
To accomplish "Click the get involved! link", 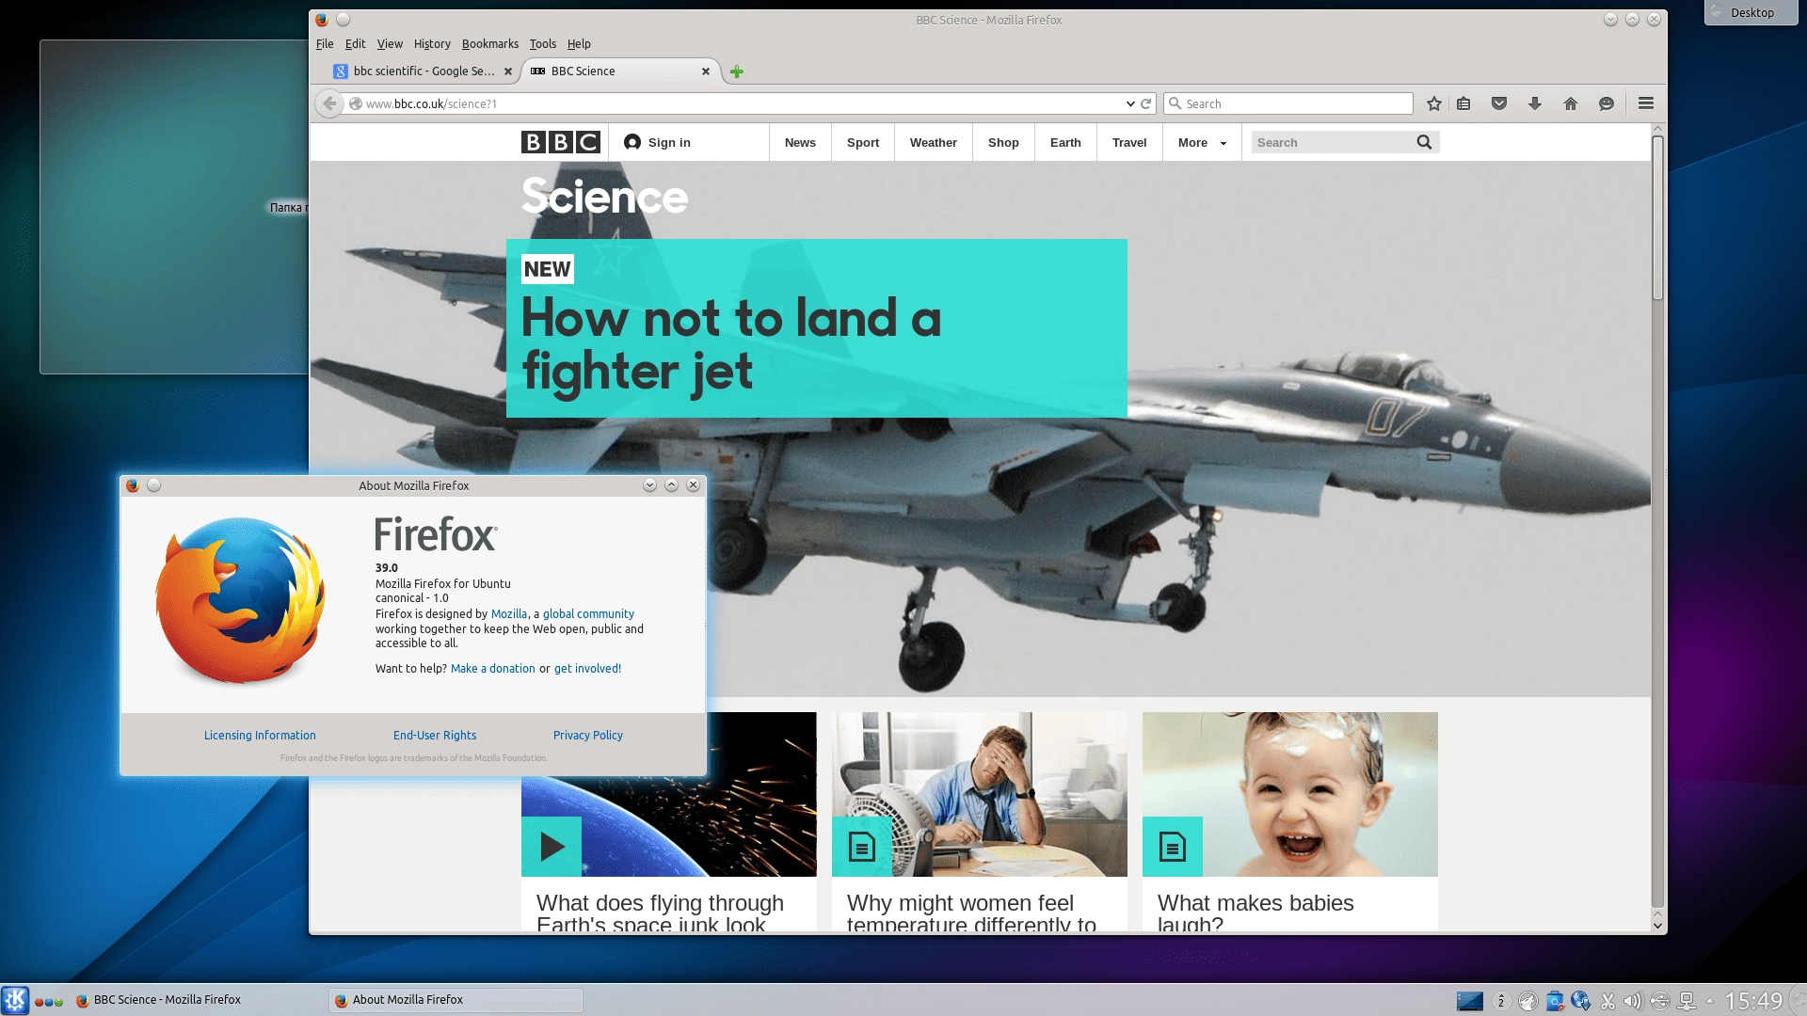I will pos(587,669).
